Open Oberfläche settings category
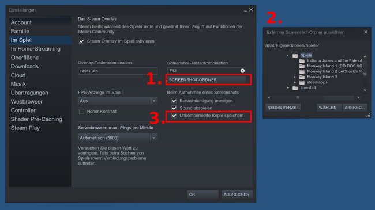The height and width of the screenshot is (210, 375). pyautogui.click(x=40, y=58)
